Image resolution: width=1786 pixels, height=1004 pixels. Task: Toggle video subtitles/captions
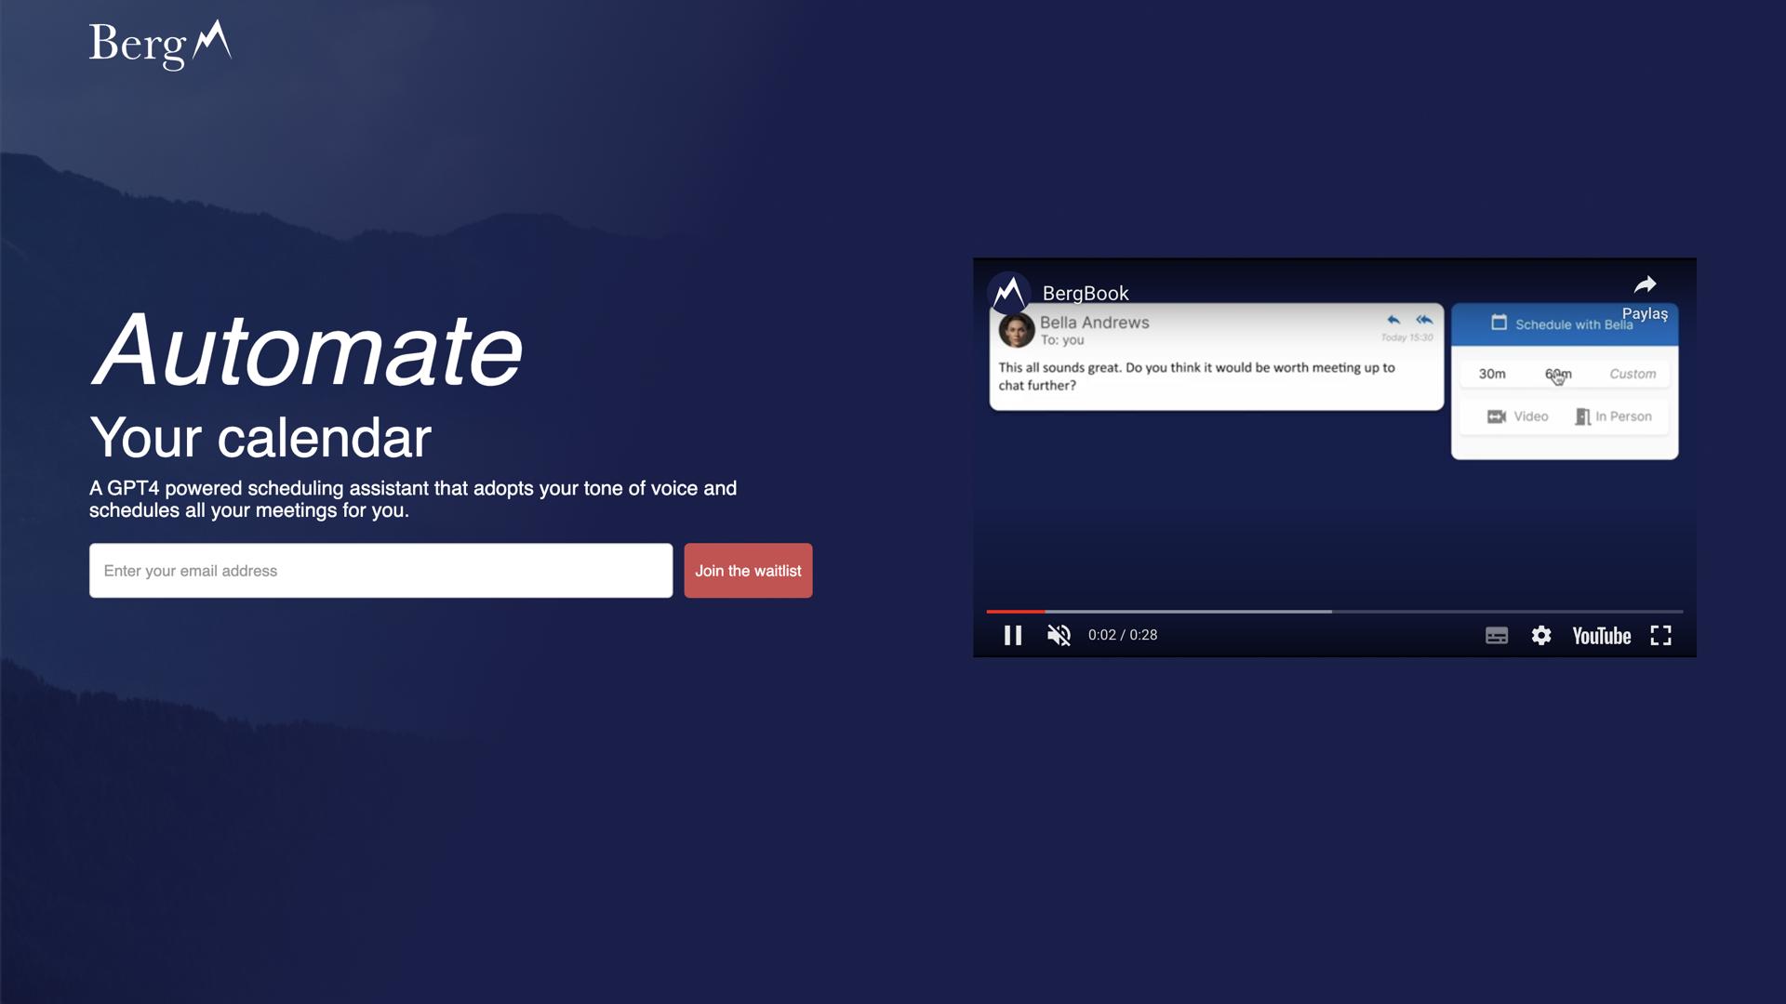click(1496, 636)
